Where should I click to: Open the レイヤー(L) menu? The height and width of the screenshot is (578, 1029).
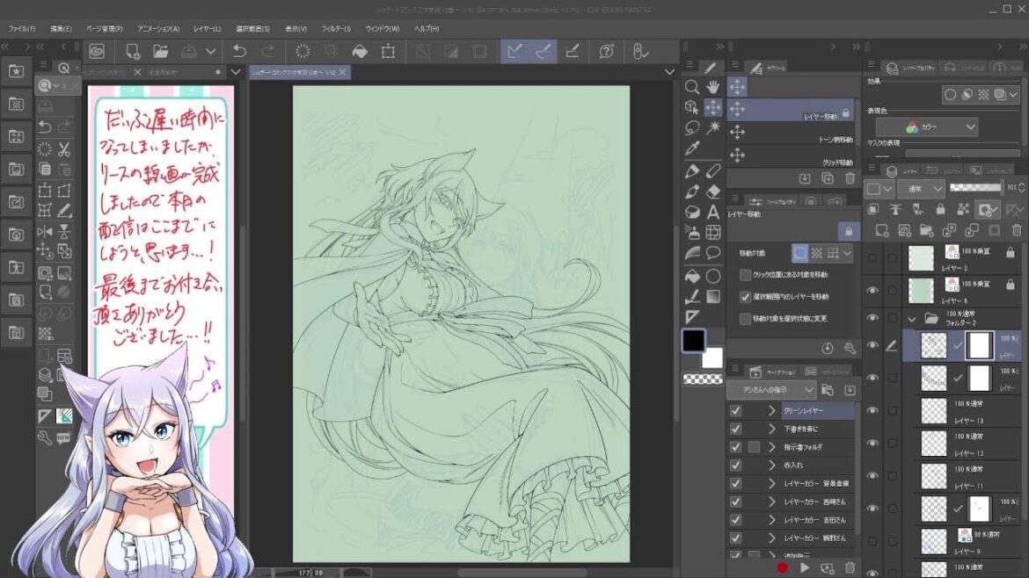coord(208,29)
